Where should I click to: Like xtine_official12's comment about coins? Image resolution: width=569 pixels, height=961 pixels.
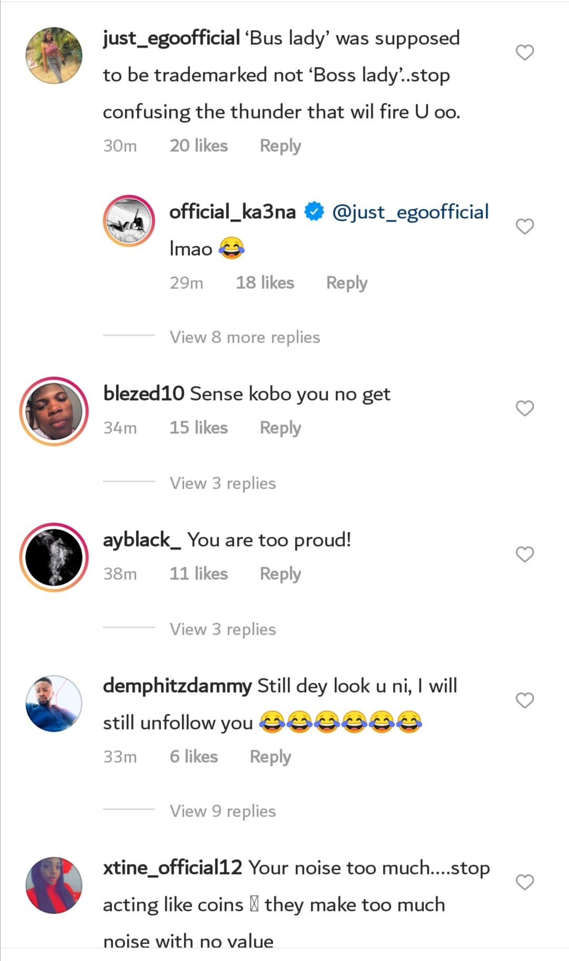coord(525,882)
